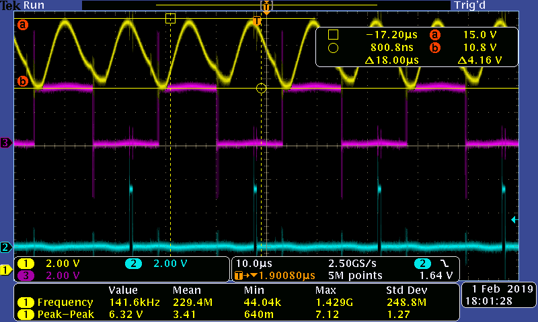Viewport: 538px width, 322px height.
Task: Click the Peak-Peak measurement label
Action: [65, 315]
